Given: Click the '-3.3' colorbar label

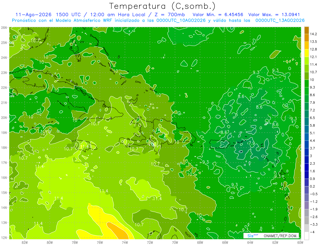Looking at the screenshot, I should pos(314,225).
